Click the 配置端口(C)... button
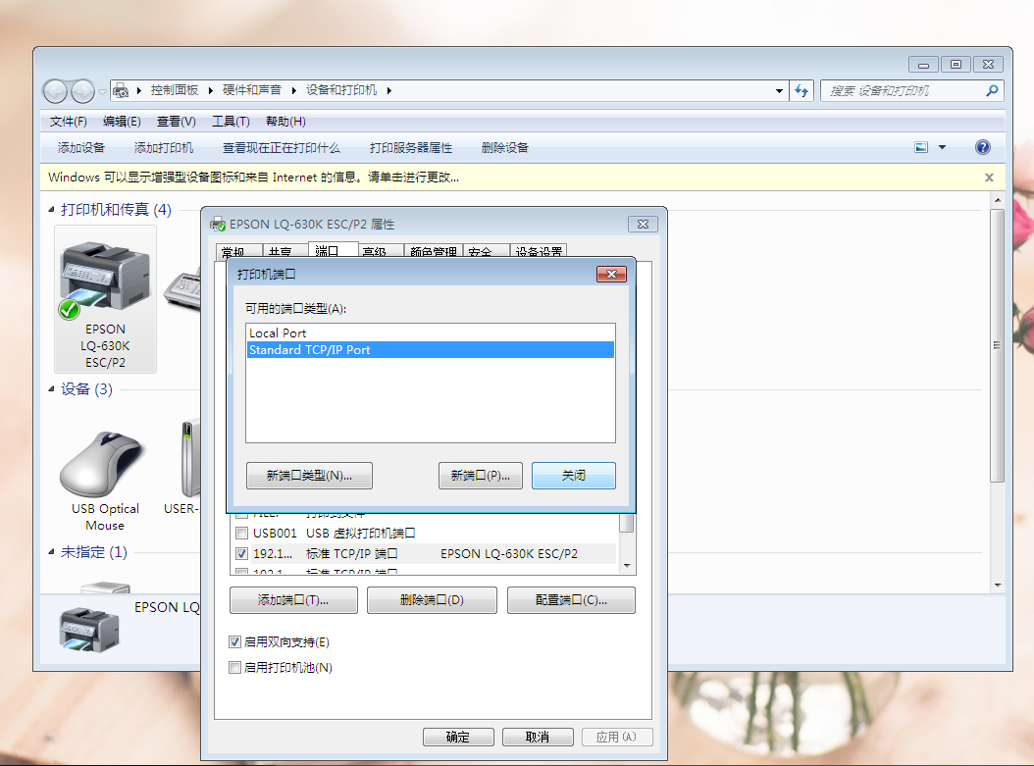The height and width of the screenshot is (766, 1034). 571,600
